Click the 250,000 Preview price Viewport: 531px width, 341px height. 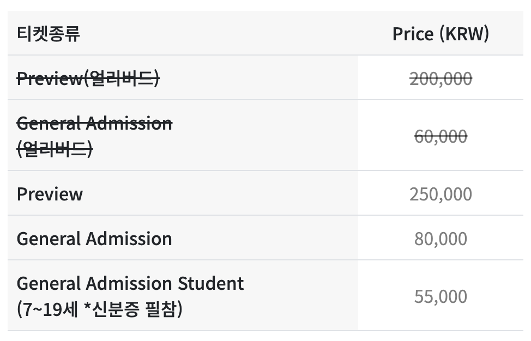(441, 194)
